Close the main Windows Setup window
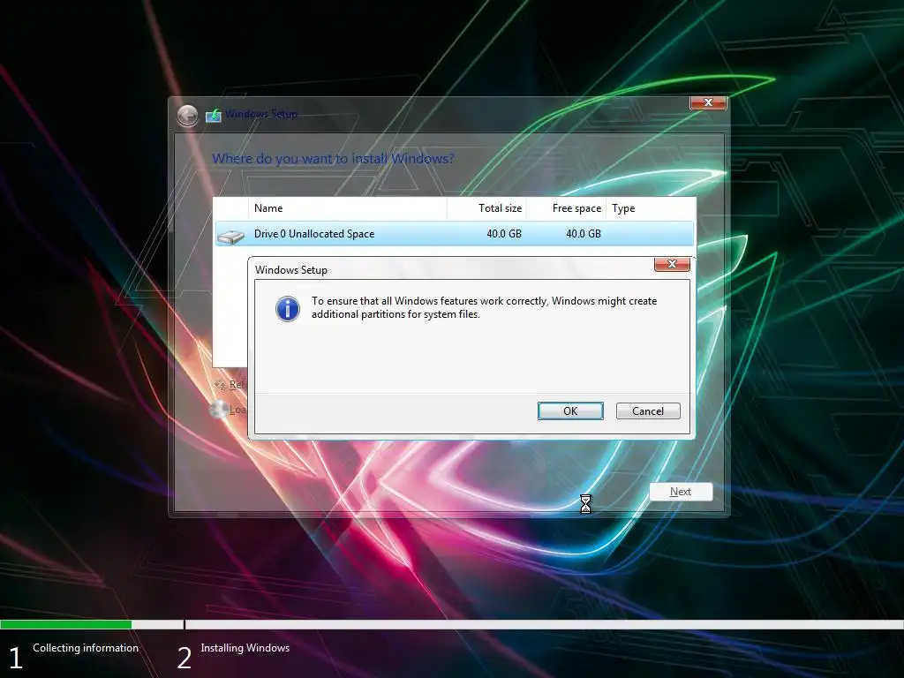Screen dimensions: 904x678 click(708, 102)
